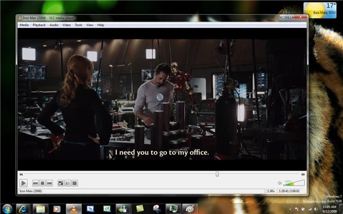Open the Audio menu
This screenshot has height=214, width=343.
click(x=54, y=25)
